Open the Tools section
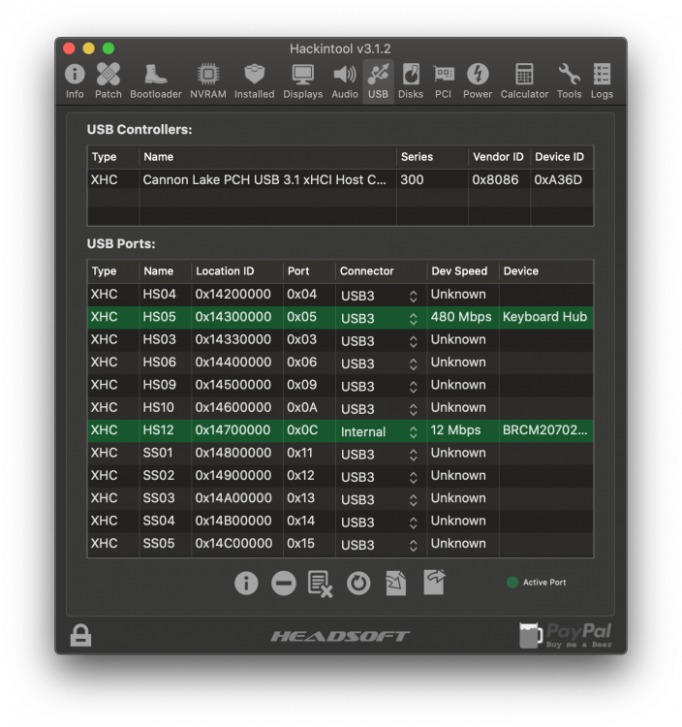Viewport: 682px width, 727px height. click(569, 81)
